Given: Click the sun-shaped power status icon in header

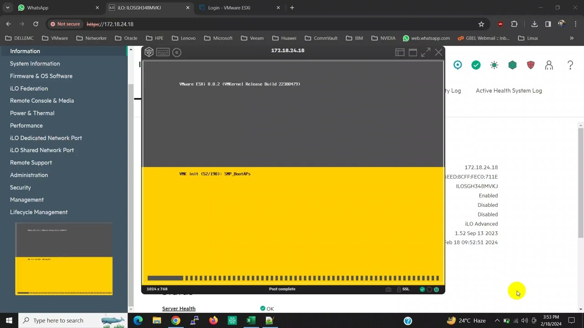Looking at the screenshot, I should (494, 65).
